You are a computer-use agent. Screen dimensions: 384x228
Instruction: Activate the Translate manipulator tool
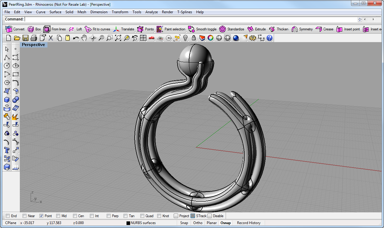123,29
